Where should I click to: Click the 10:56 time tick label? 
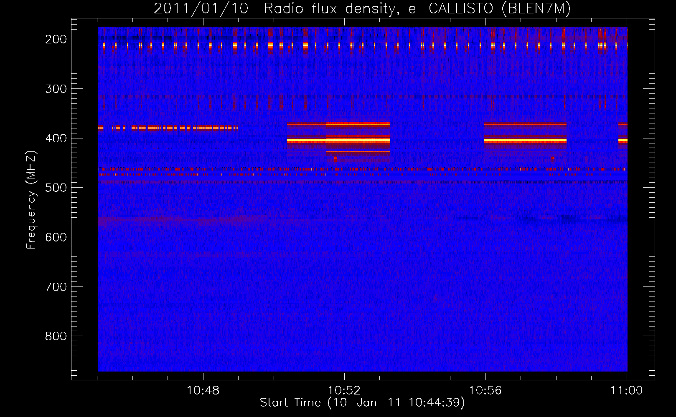tap(485, 391)
